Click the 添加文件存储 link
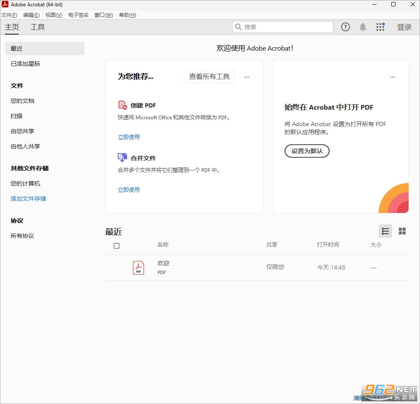The width and height of the screenshot is (420, 404). pos(28,199)
